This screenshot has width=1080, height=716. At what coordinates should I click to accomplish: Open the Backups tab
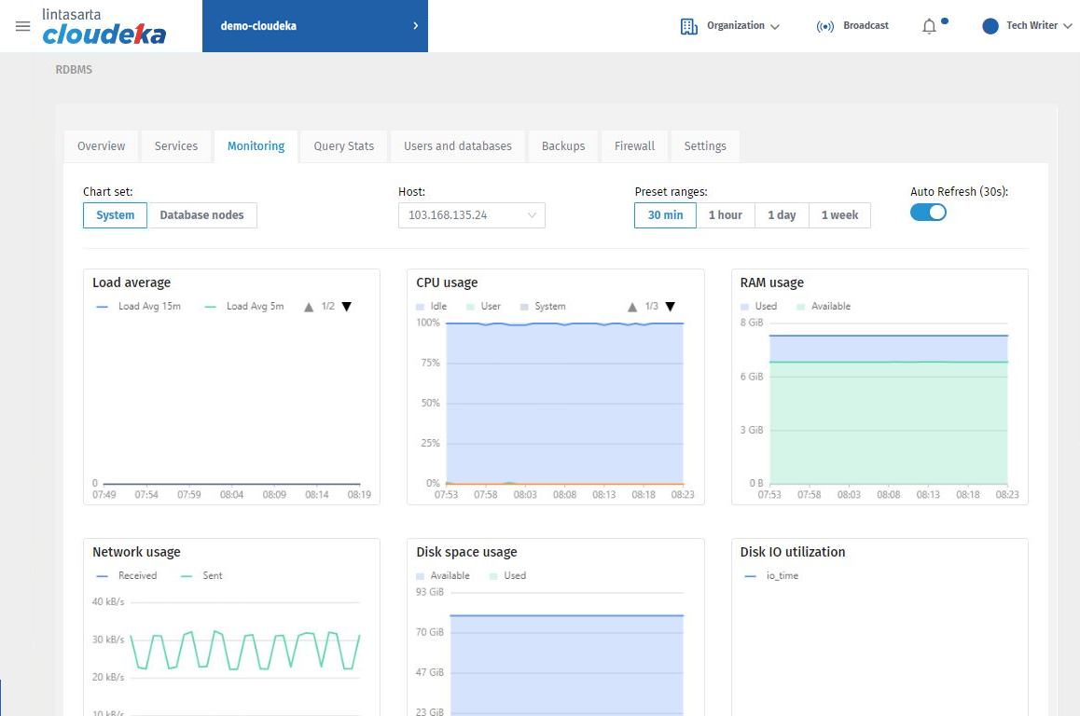[x=563, y=146]
